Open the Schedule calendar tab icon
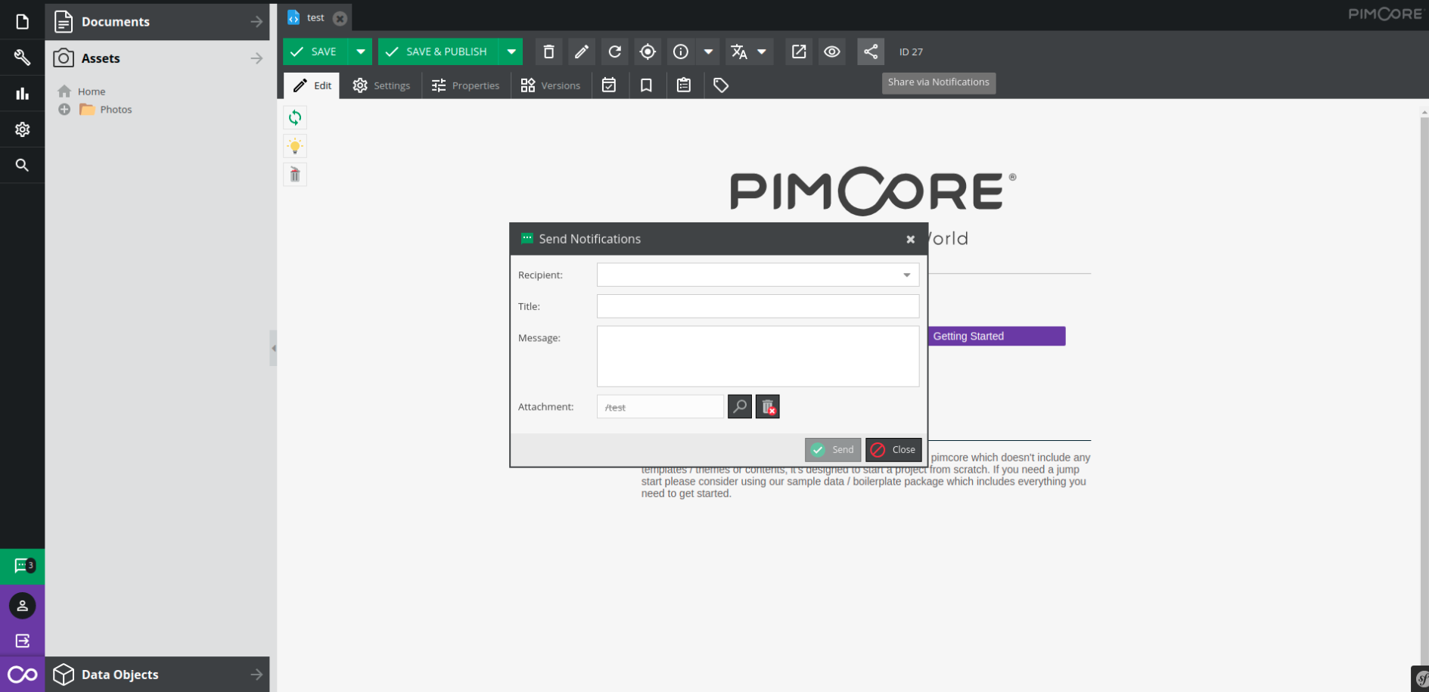This screenshot has height=692, width=1429. point(609,85)
